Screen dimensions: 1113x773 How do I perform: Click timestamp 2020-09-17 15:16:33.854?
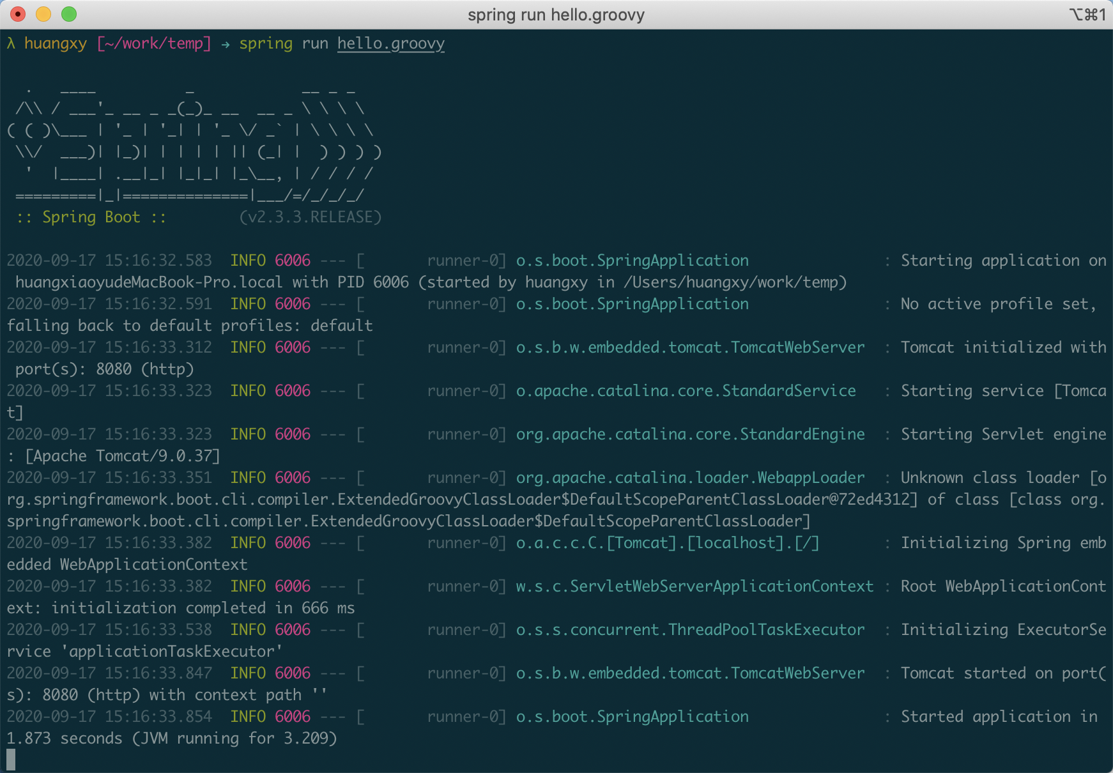click(109, 717)
